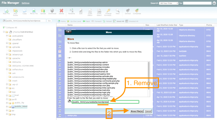Go to Home in navigation bar
This screenshot has width=217, height=120.
[x=62, y=21]
